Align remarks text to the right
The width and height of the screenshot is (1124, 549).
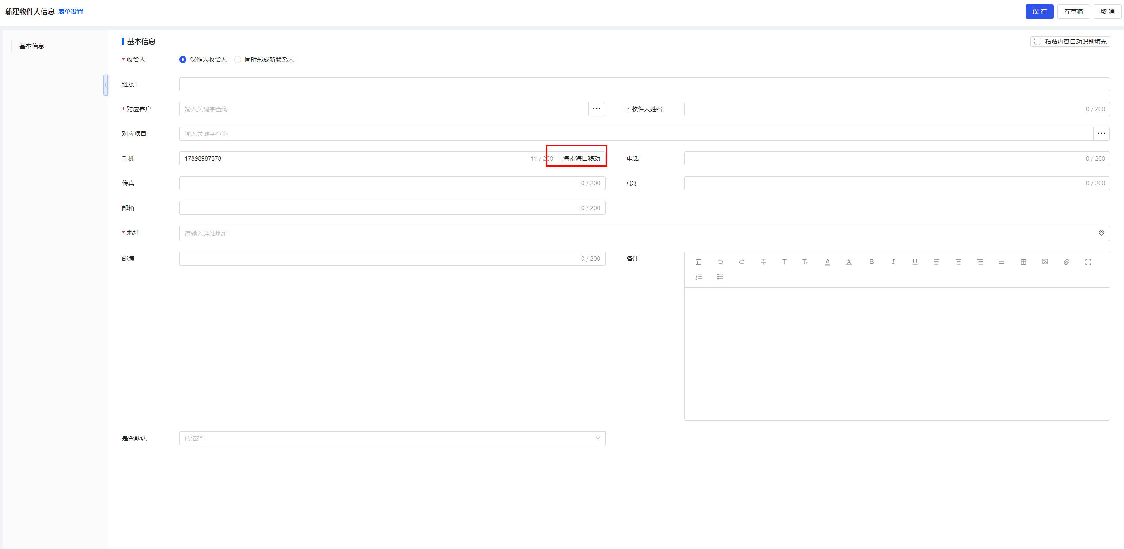pos(980,262)
